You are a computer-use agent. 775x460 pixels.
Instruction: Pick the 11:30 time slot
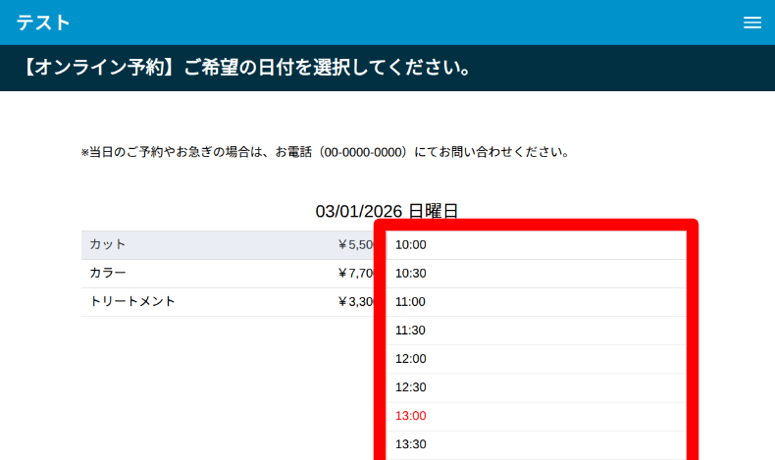click(536, 331)
